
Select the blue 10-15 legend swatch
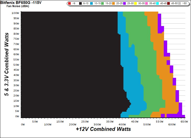pyautogui.click(x=91, y=4)
